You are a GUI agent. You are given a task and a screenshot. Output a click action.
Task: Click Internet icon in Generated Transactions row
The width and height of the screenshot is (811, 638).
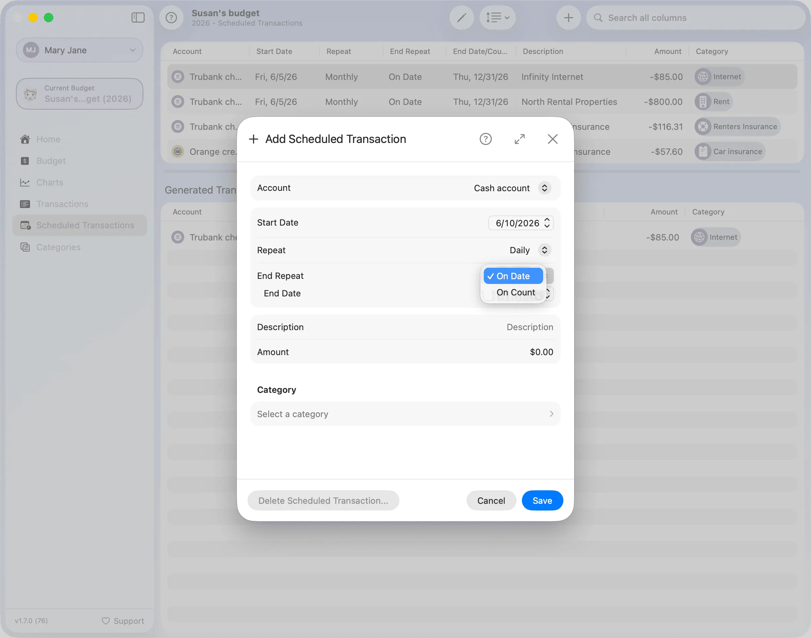(x=699, y=237)
